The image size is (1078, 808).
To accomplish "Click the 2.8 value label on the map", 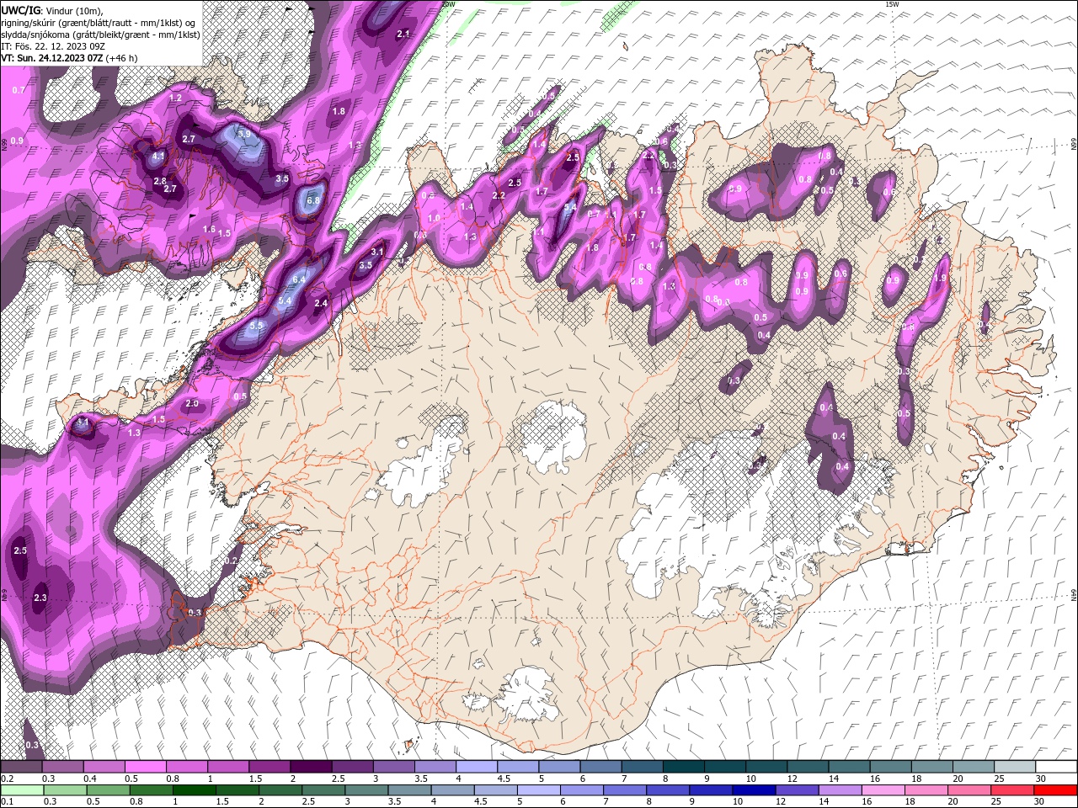I will click(x=160, y=181).
